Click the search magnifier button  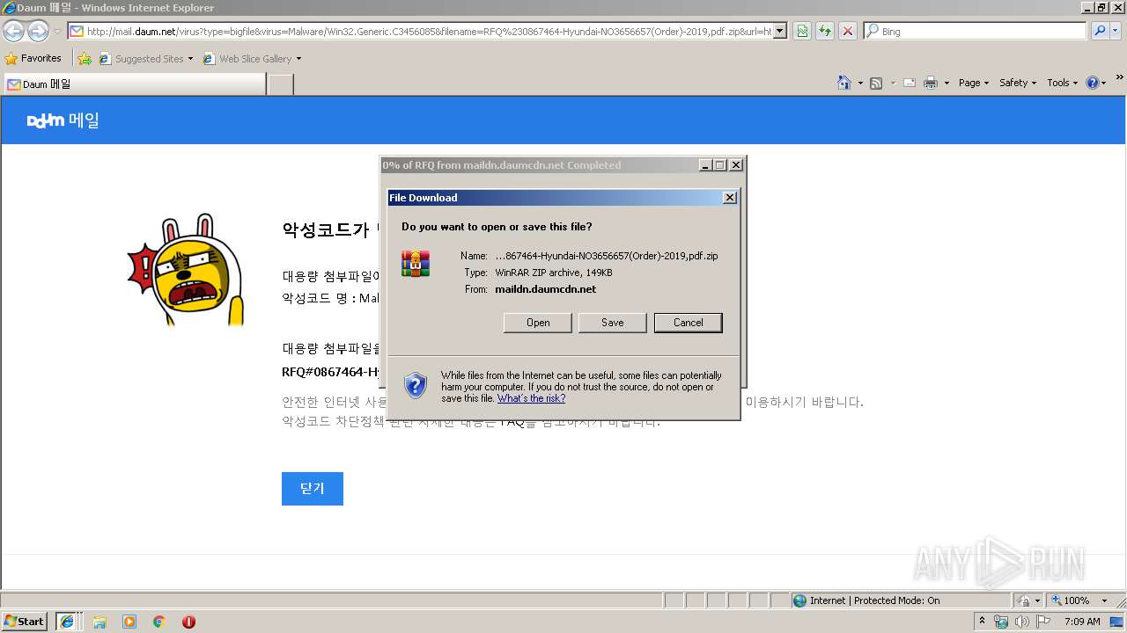click(1100, 31)
